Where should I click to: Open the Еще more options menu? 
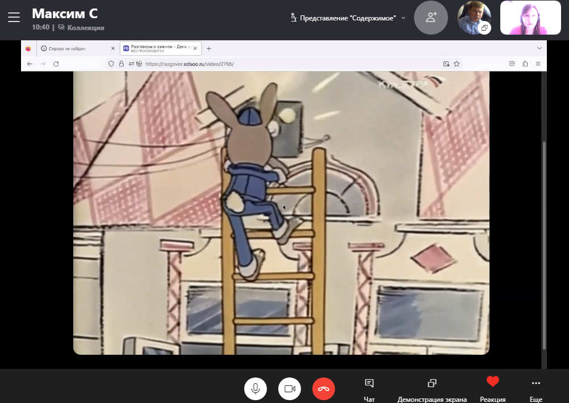pos(536,390)
